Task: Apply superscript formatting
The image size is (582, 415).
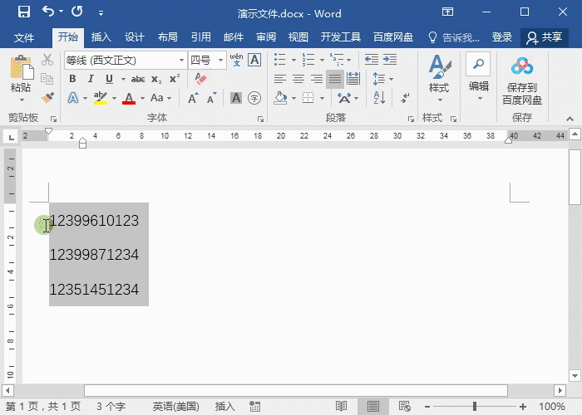Action: point(175,79)
